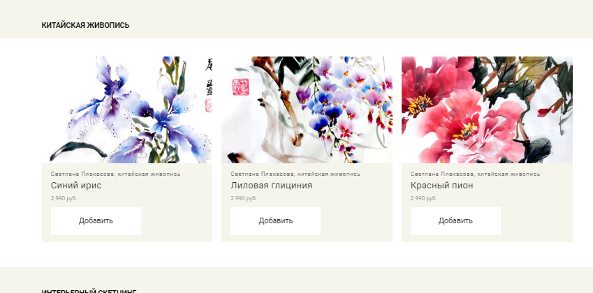
Task: Click the ИНТЕРЬЕРНЫЙ СКЕТЧИНГ section heading
Action: point(89,292)
